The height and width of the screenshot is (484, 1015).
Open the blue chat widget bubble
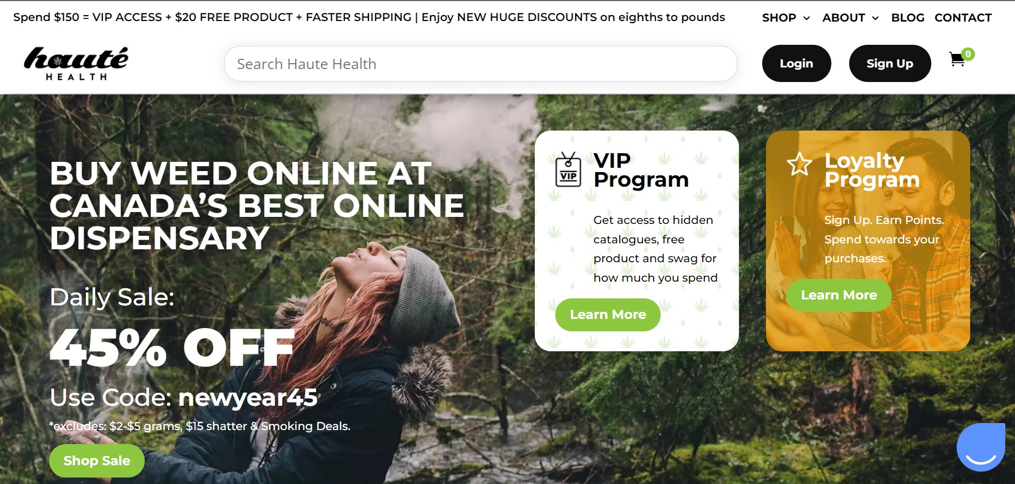click(980, 447)
